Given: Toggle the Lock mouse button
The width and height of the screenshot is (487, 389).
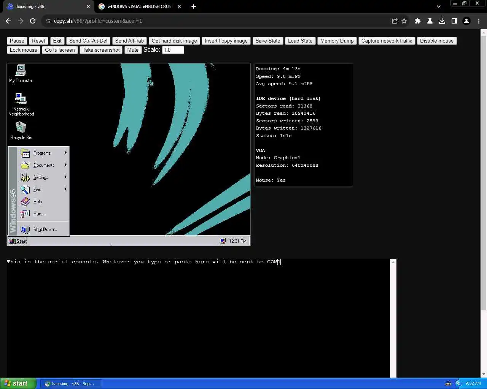Looking at the screenshot, I should 24,50.
